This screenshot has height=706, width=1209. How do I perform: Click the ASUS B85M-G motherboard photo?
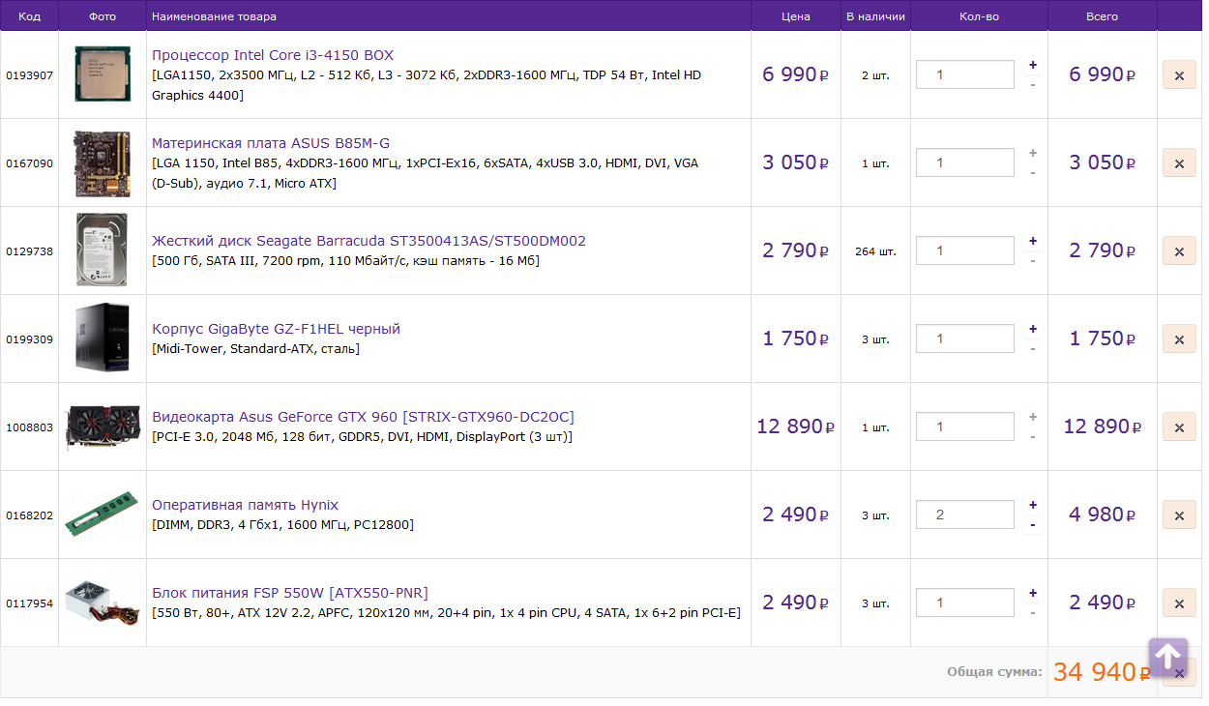102,162
